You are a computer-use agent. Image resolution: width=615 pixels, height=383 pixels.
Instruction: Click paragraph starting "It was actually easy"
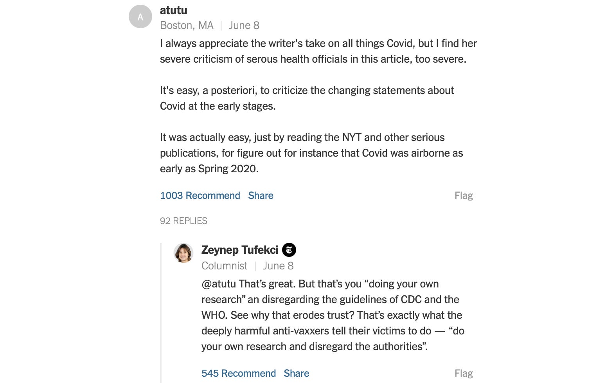coord(311,153)
